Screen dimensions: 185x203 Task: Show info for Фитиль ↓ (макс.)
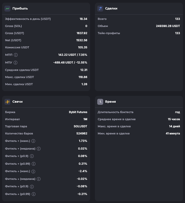tap(33, 172)
